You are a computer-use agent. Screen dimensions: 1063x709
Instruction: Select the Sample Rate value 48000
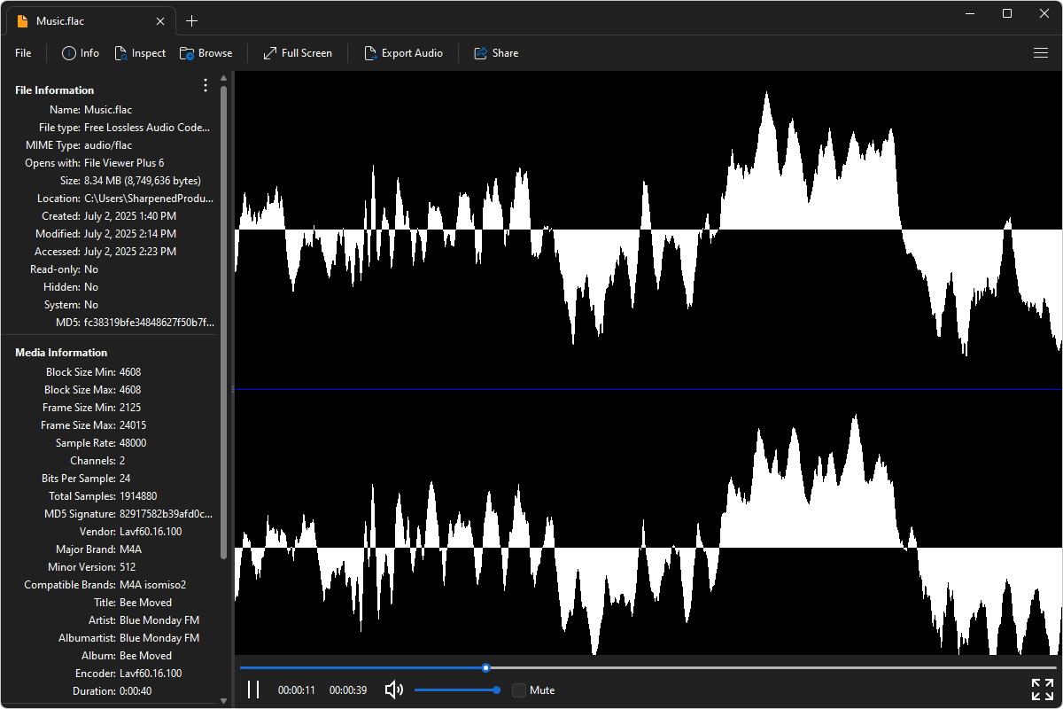click(133, 443)
